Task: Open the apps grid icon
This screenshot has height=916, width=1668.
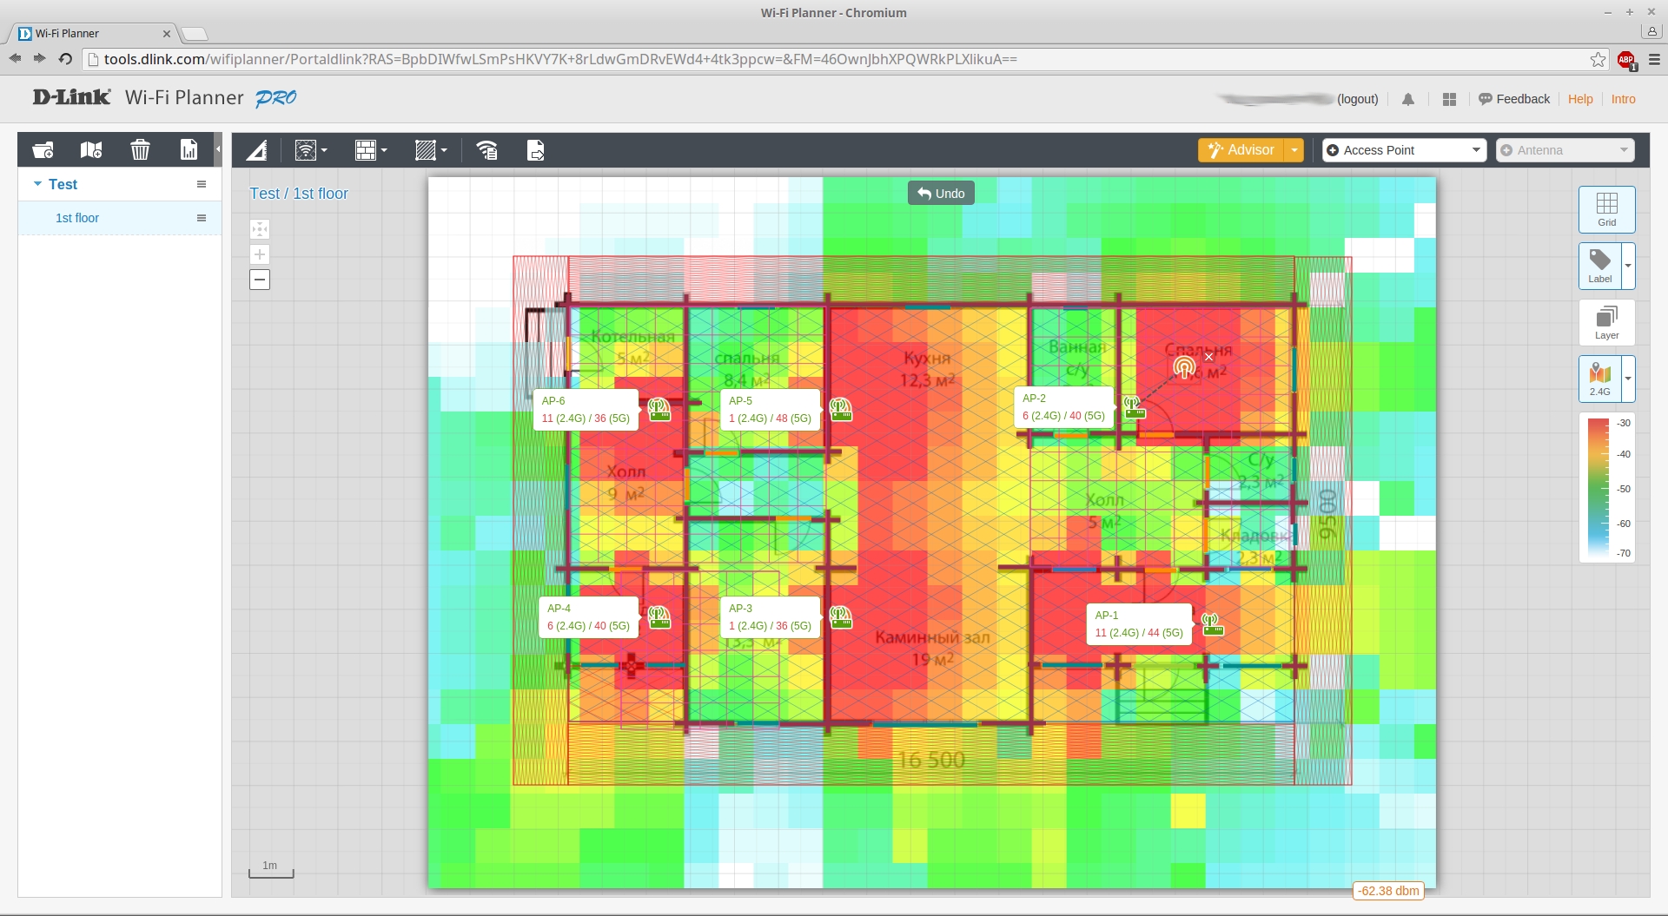Action: tap(1449, 100)
